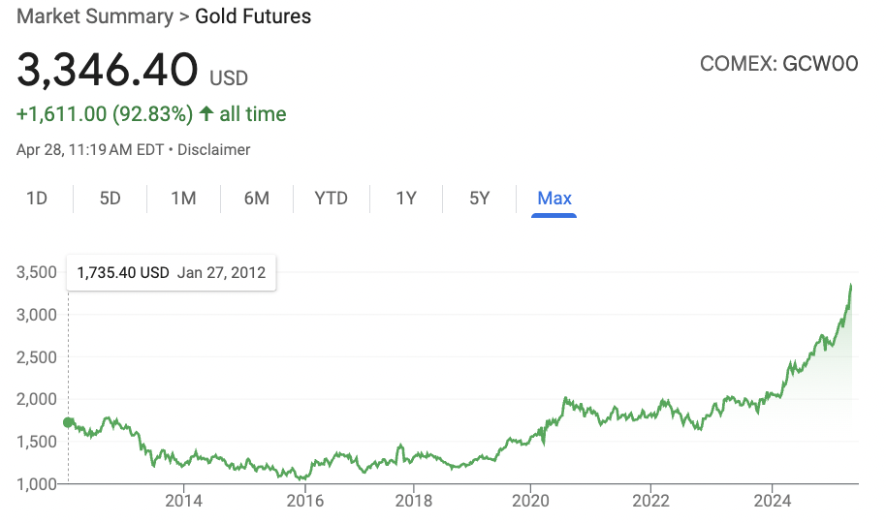Open the Disclaimer link
The width and height of the screenshot is (886, 523).
pyautogui.click(x=213, y=150)
